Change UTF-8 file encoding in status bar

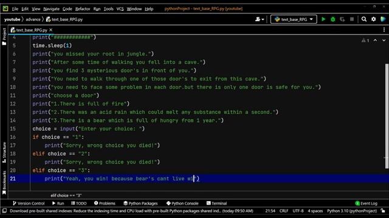click(x=298, y=211)
